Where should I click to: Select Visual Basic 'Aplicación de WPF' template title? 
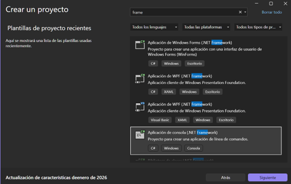point(180,104)
